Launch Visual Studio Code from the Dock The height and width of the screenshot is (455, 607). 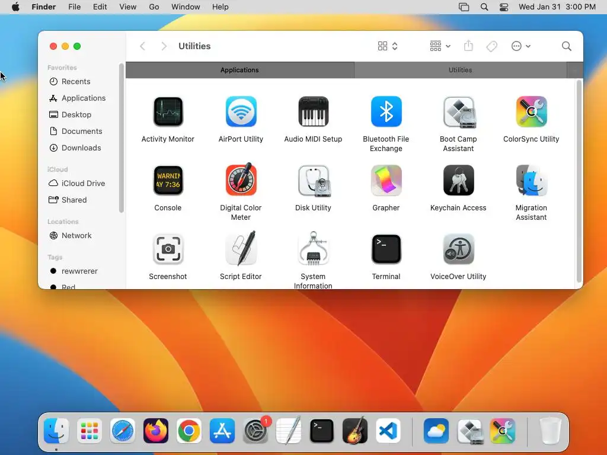coord(388,431)
